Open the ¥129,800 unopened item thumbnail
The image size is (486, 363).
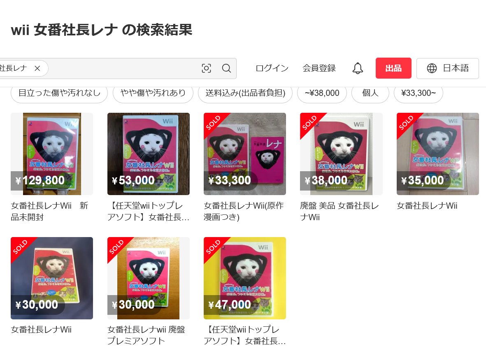click(x=52, y=154)
